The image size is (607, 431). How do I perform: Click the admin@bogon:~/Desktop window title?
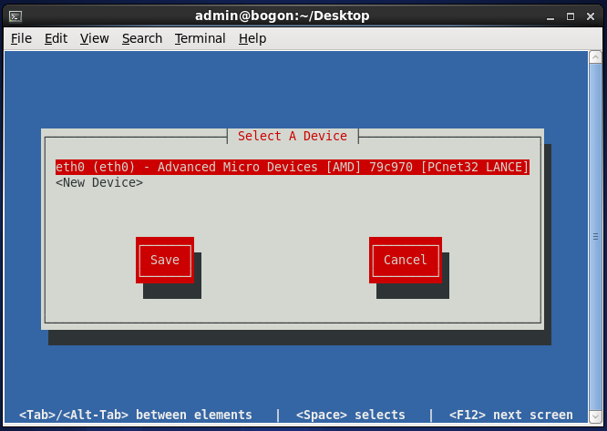click(x=283, y=15)
